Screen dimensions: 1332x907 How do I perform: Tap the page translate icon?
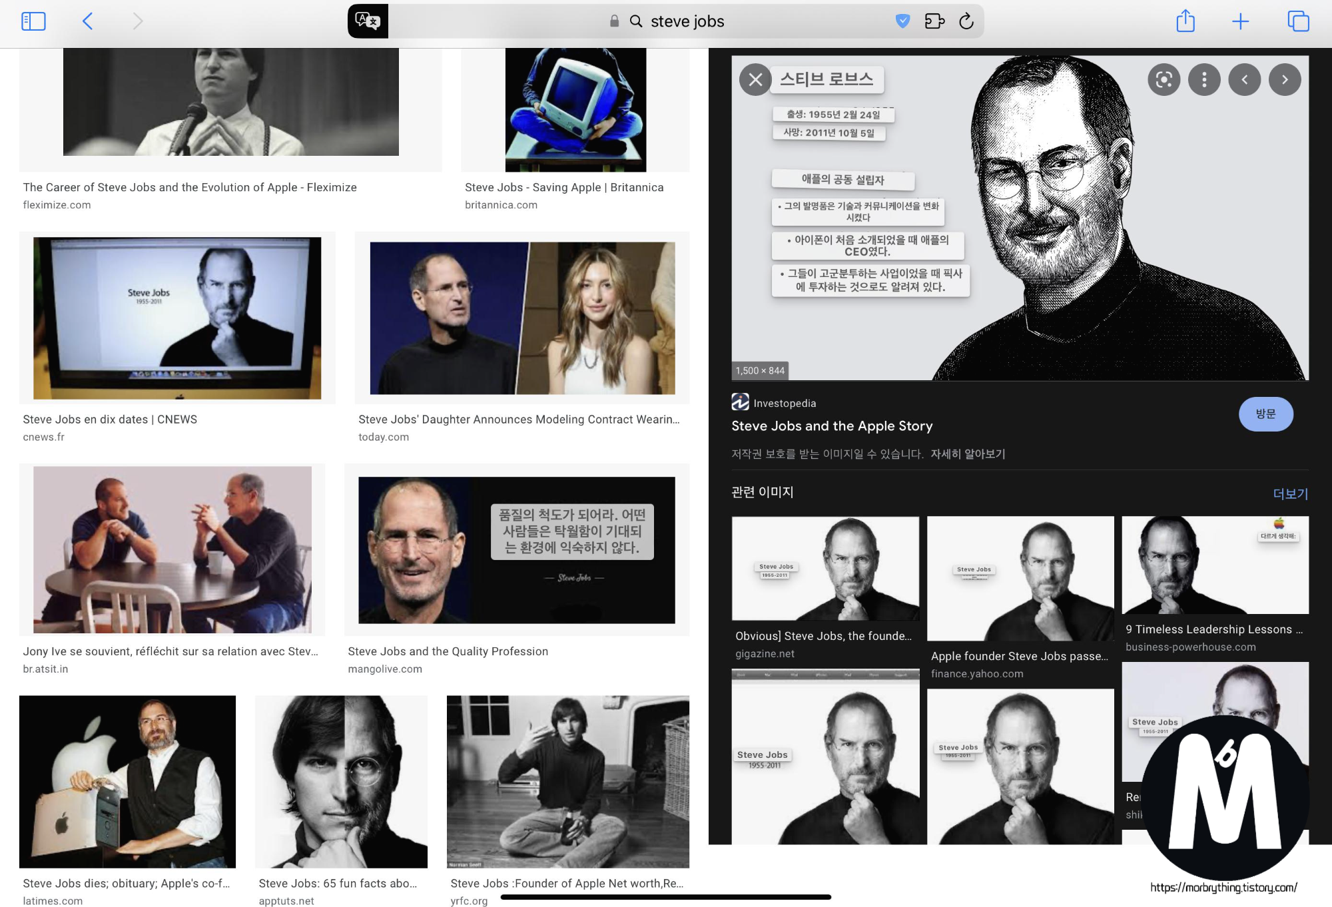click(368, 21)
